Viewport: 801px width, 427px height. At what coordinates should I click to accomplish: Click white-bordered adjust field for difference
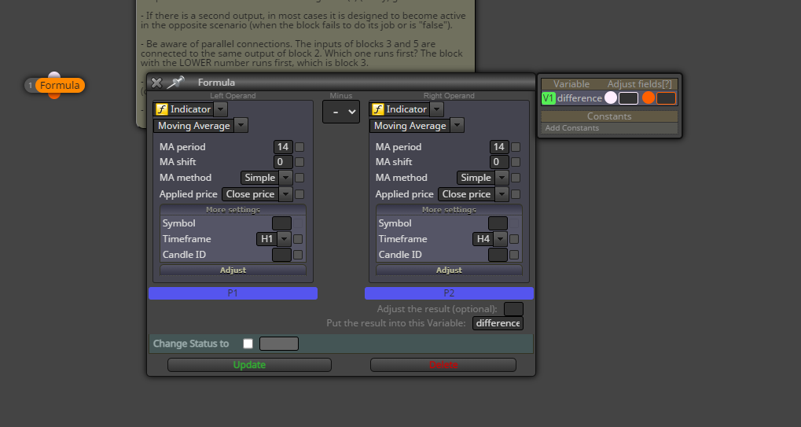[x=628, y=98]
